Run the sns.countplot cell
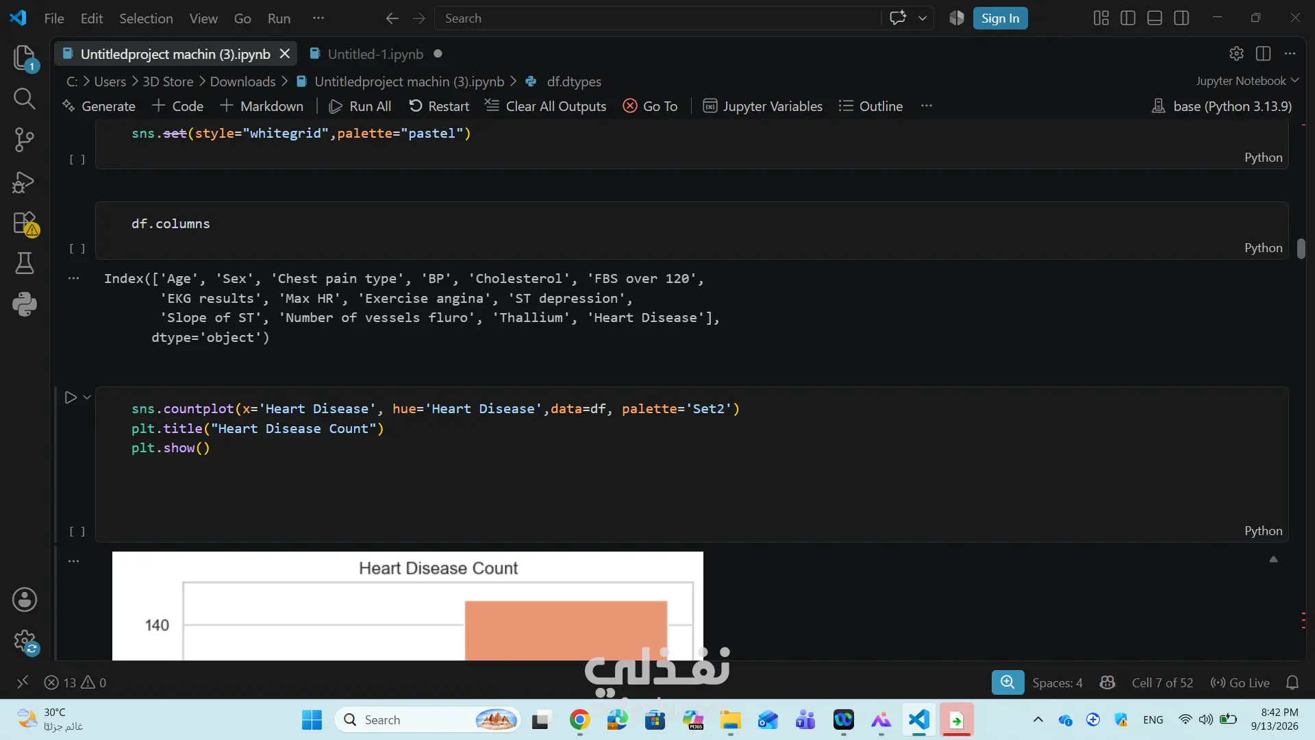Viewport: 1315px width, 740px height. coord(71,397)
